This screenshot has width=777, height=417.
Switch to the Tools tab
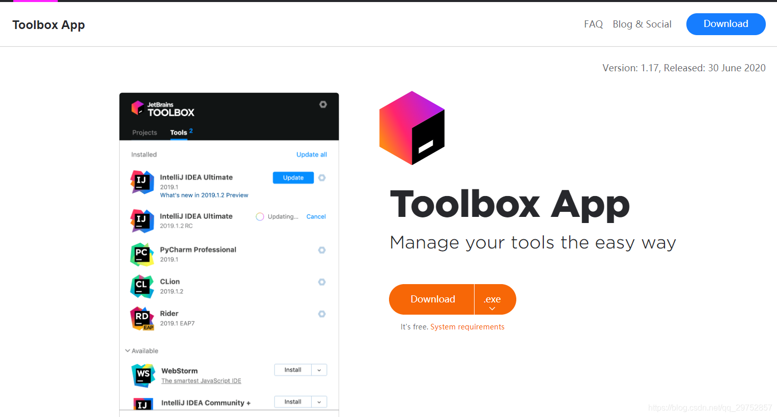click(x=179, y=132)
